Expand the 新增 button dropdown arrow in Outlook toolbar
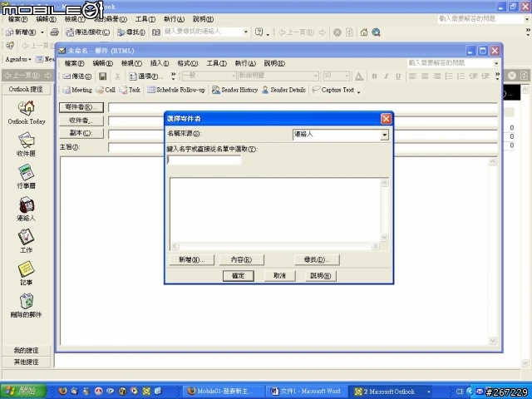This screenshot has height=399, width=532. click(x=42, y=32)
